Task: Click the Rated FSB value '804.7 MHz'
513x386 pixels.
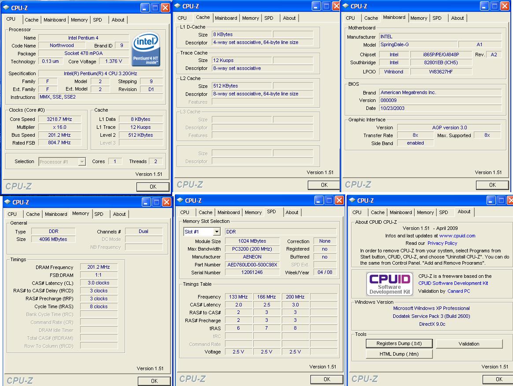Action: pyautogui.click(x=59, y=143)
